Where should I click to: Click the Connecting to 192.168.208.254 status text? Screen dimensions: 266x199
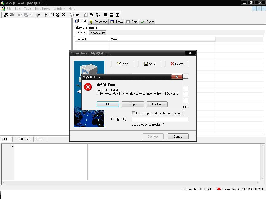click(243, 189)
